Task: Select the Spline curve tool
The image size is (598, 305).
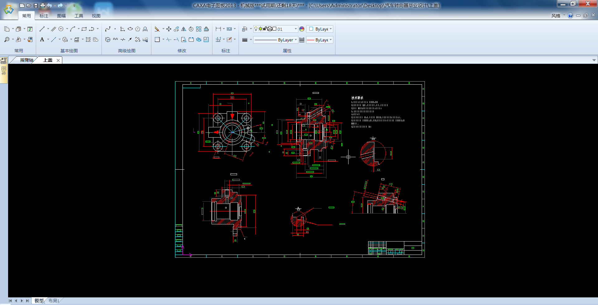Action: [x=108, y=29]
